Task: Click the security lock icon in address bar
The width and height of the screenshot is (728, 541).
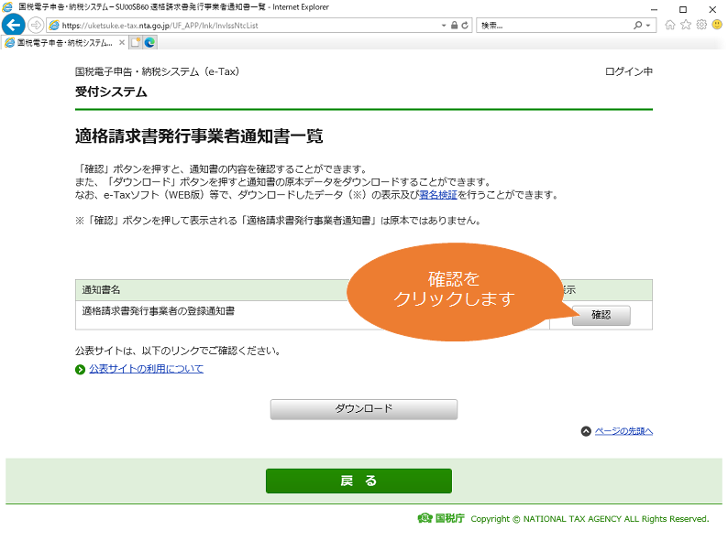Action: click(455, 26)
